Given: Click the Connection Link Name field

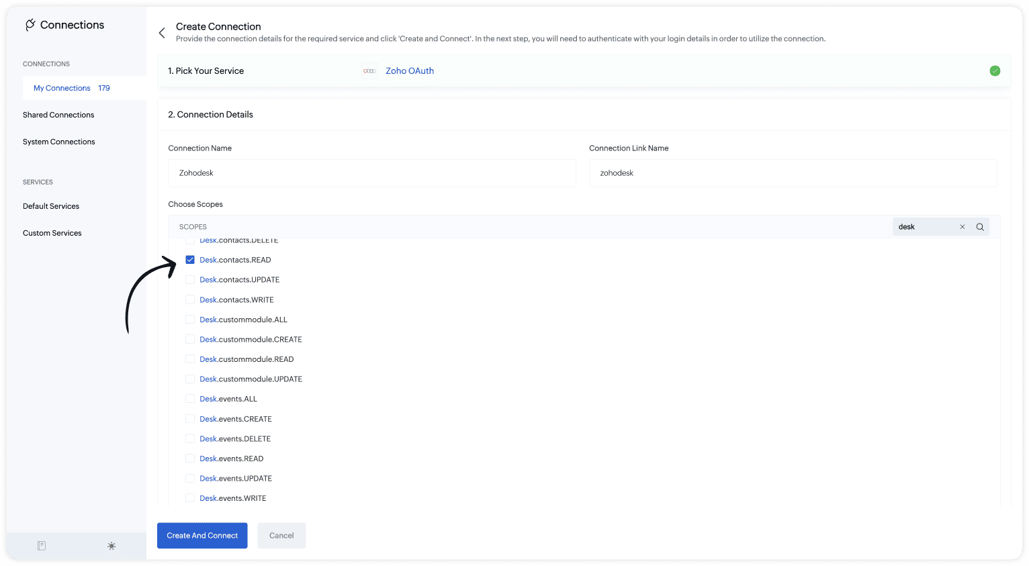Looking at the screenshot, I should [793, 173].
